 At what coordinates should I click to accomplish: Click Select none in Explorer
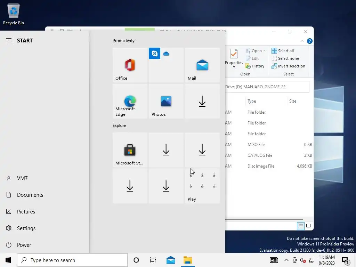click(285, 58)
